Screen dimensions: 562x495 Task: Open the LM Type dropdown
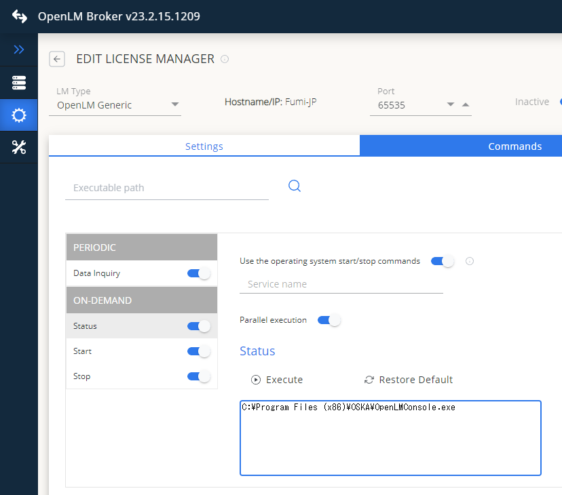pyautogui.click(x=174, y=105)
